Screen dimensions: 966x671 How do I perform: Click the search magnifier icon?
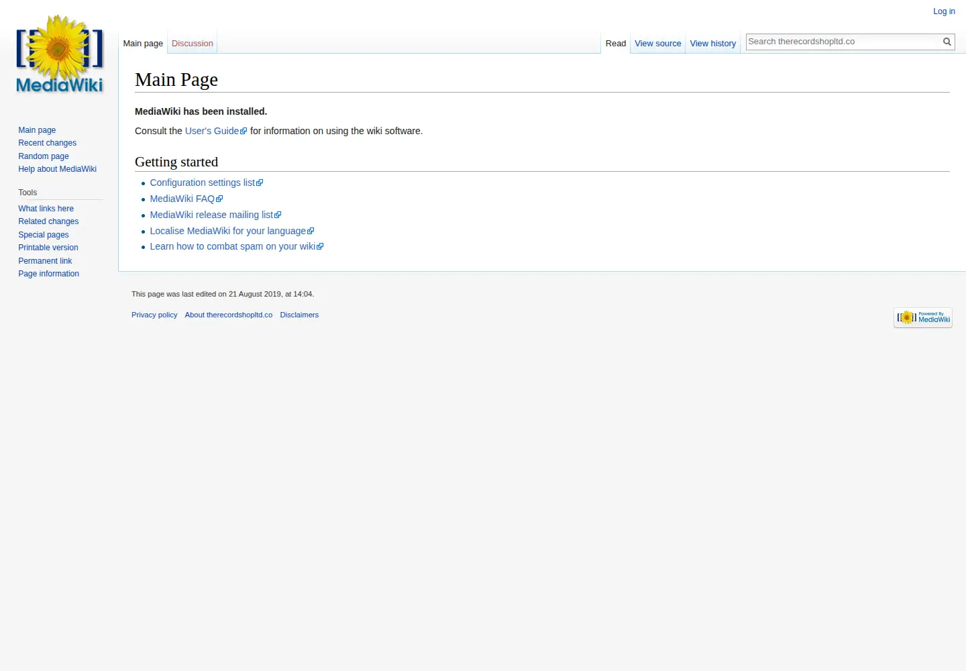pos(947,42)
